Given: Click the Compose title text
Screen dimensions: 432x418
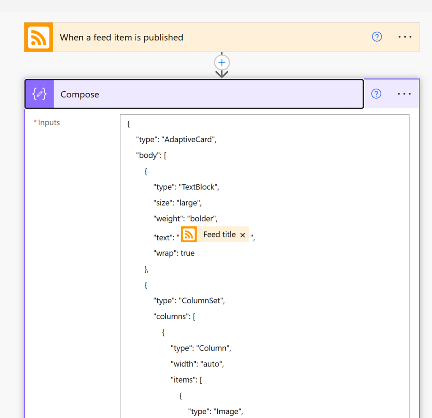Looking at the screenshot, I should coord(80,94).
